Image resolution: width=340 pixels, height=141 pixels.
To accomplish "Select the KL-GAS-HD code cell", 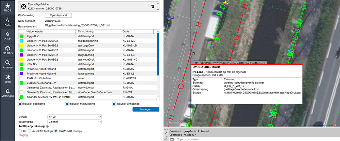I will point(130,60).
